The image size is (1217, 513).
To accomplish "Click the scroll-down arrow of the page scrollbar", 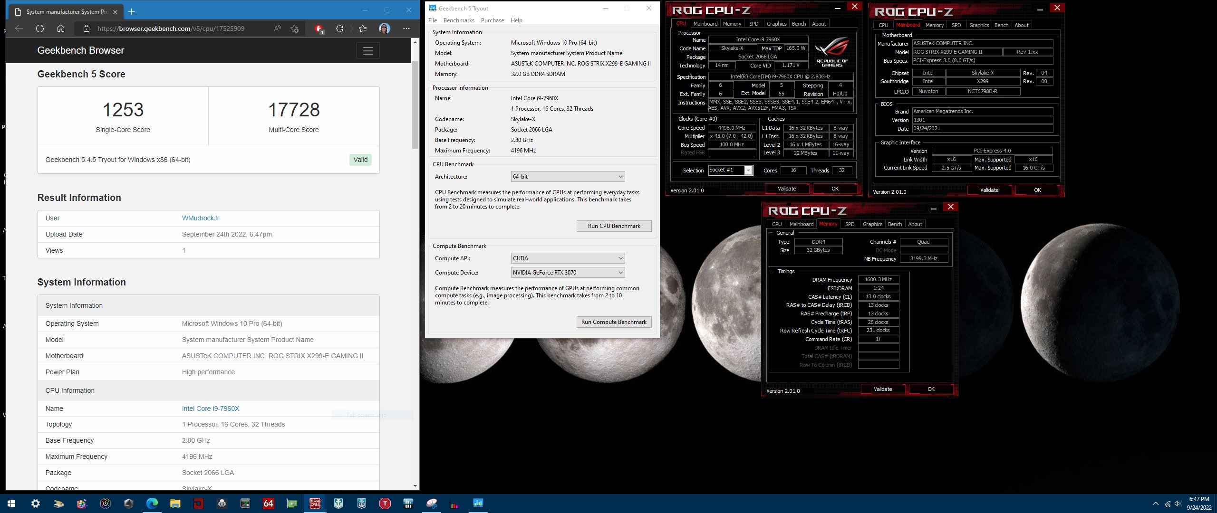I will click(415, 486).
